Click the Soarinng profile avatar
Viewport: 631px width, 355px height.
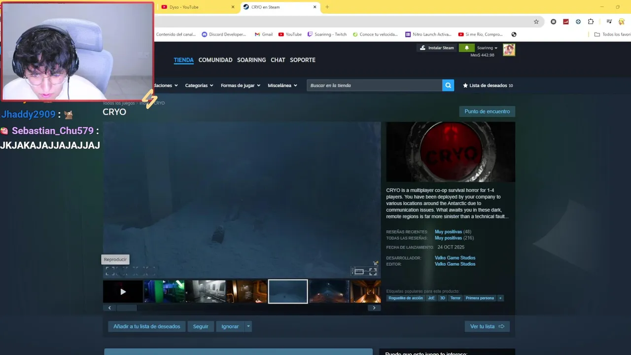click(x=509, y=50)
